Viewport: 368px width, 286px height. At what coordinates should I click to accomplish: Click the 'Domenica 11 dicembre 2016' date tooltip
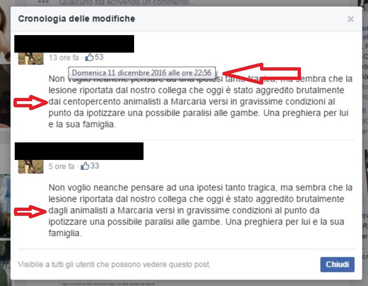(142, 73)
